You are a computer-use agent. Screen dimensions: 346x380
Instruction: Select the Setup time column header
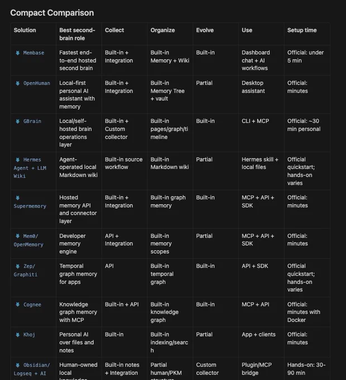coord(302,30)
